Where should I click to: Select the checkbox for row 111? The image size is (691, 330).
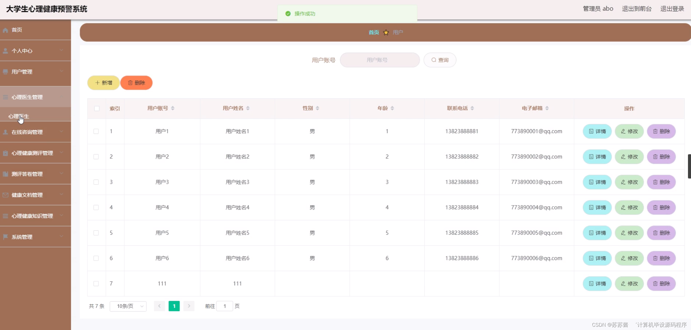point(96,283)
